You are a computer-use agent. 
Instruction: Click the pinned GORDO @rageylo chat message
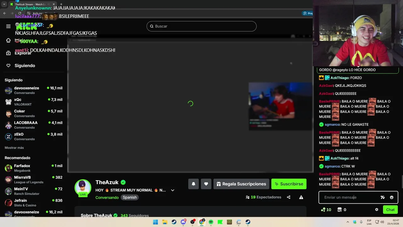(358, 70)
